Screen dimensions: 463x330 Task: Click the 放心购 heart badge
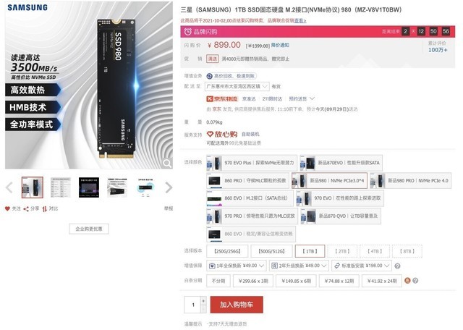pos(222,134)
